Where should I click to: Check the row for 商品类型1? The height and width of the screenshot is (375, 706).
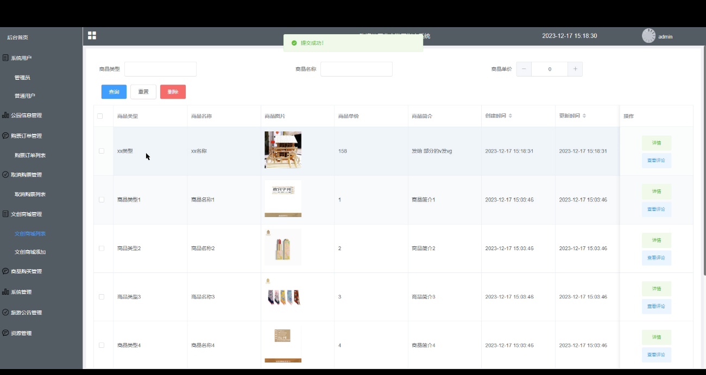coord(102,200)
